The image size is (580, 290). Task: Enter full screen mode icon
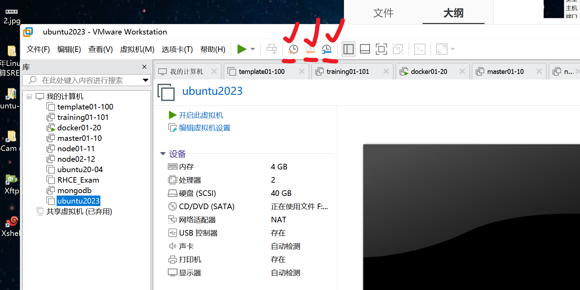click(381, 49)
